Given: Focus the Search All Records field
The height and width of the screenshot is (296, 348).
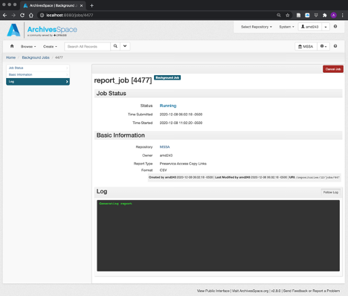Looking at the screenshot, I should point(87,46).
